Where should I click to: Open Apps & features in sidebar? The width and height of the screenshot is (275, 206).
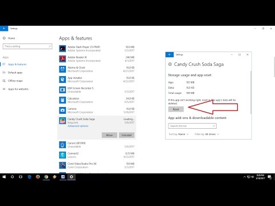(x=17, y=64)
